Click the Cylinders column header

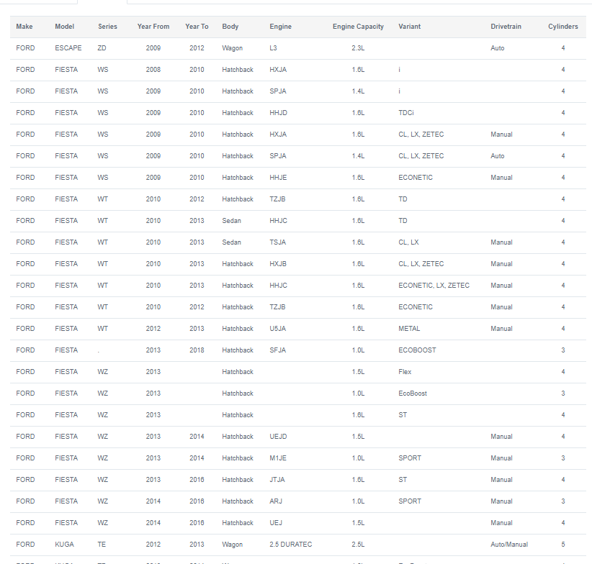(563, 27)
